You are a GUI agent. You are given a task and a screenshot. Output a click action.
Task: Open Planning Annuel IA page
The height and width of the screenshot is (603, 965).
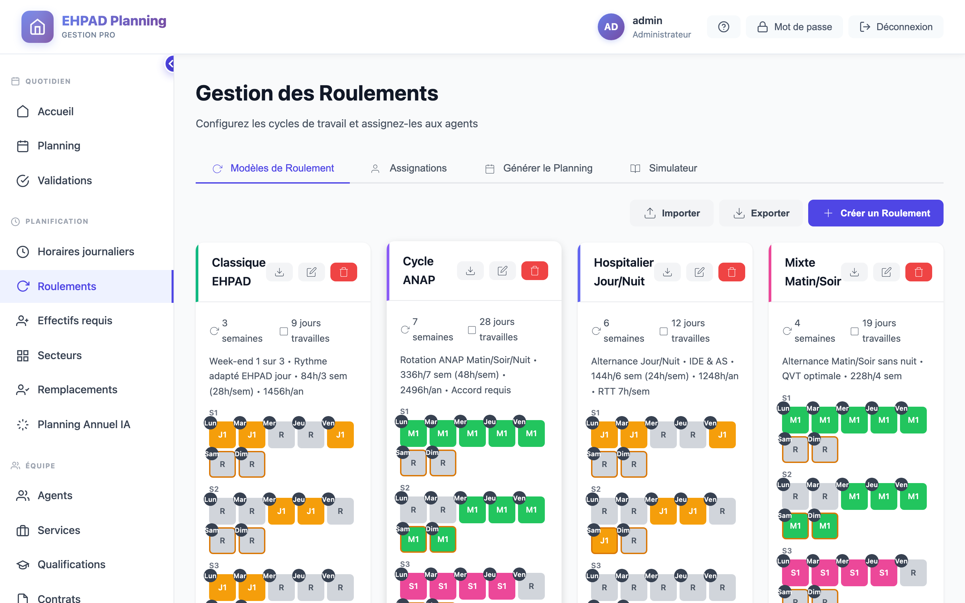pyautogui.click(x=86, y=424)
